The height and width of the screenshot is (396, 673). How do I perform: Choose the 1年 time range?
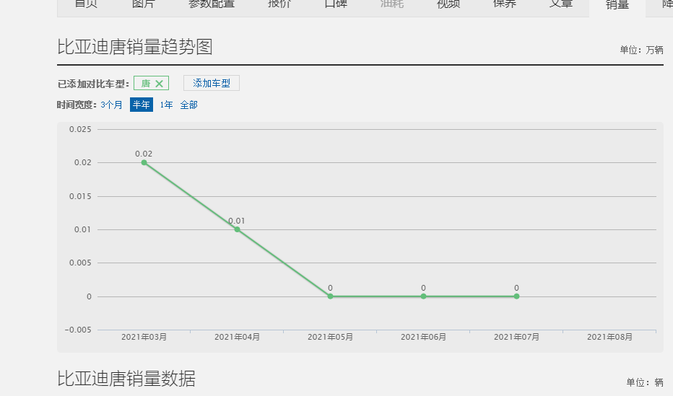(166, 105)
